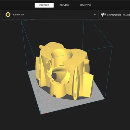Switch to the PREVIEW stage tab
Viewport: 130px width, 130px height.
click(64, 5)
